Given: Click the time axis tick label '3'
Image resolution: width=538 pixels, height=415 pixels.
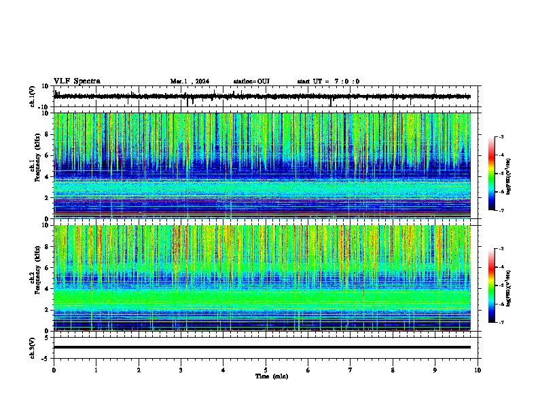Looking at the screenshot, I should pos(181,370).
